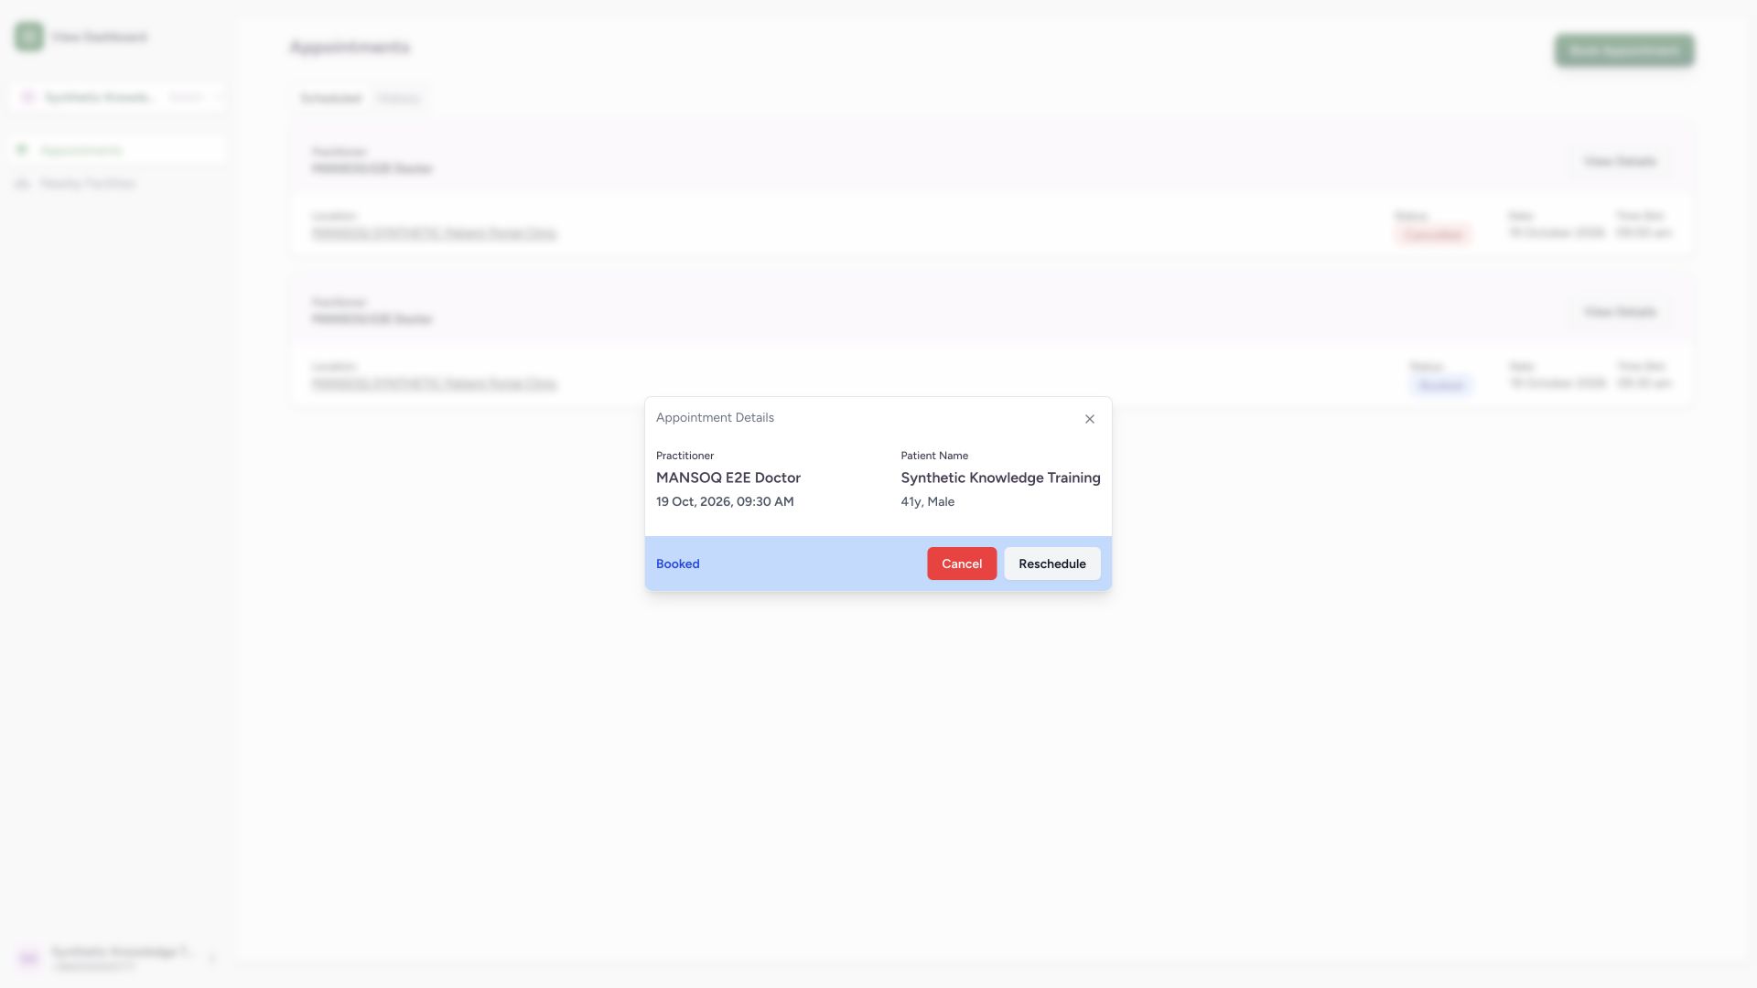This screenshot has height=988, width=1757.
Task: Click patient name Synthetic Knowledge Training
Action: pos(1000,478)
